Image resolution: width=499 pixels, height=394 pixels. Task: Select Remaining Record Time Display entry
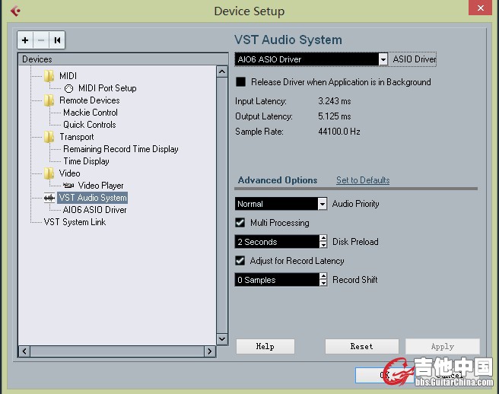(x=121, y=149)
